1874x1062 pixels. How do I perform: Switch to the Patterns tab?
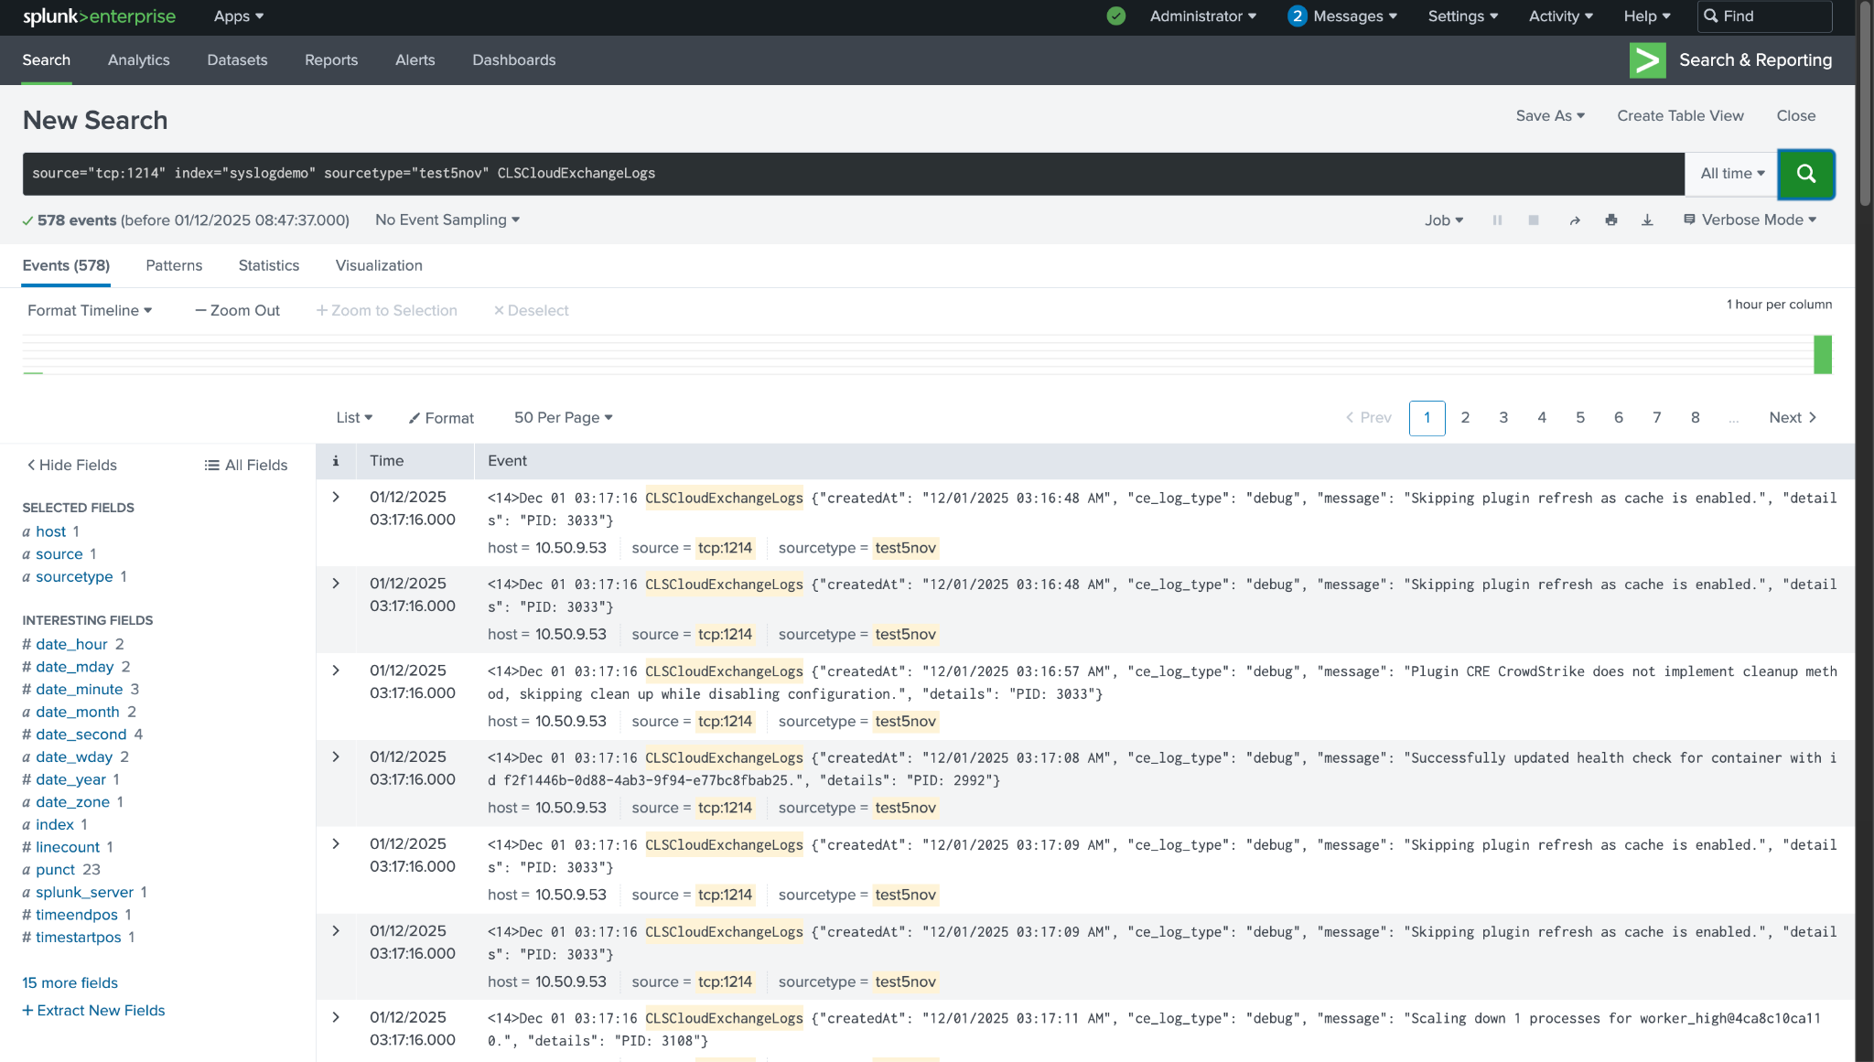point(174,266)
